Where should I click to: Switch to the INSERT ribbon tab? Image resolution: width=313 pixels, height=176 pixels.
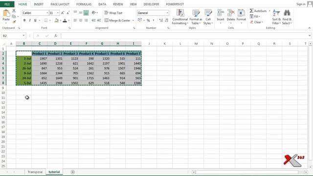(39, 4)
